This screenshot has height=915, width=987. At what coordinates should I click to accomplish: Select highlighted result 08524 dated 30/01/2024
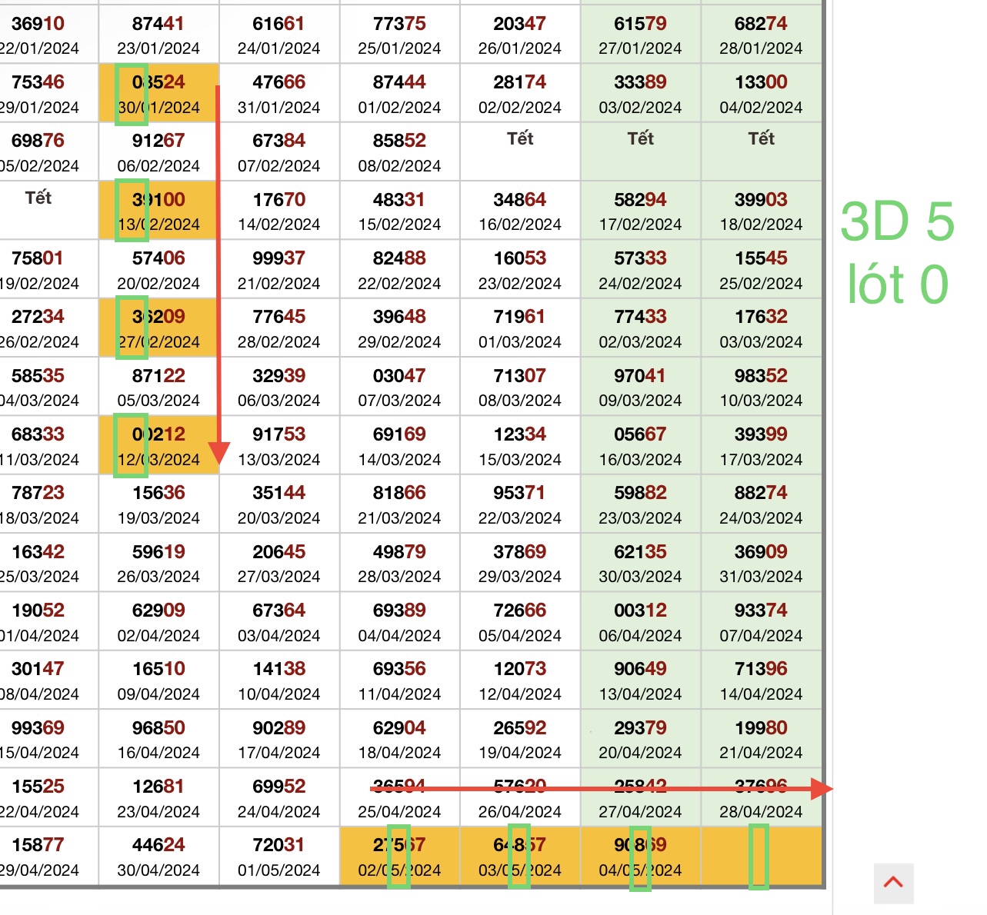click(159, 93)
